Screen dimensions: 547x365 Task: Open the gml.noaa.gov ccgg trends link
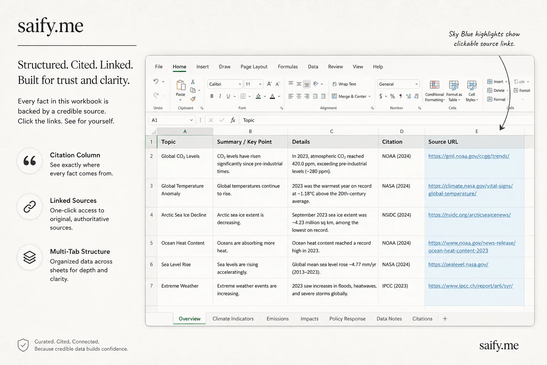pos(469,156)
